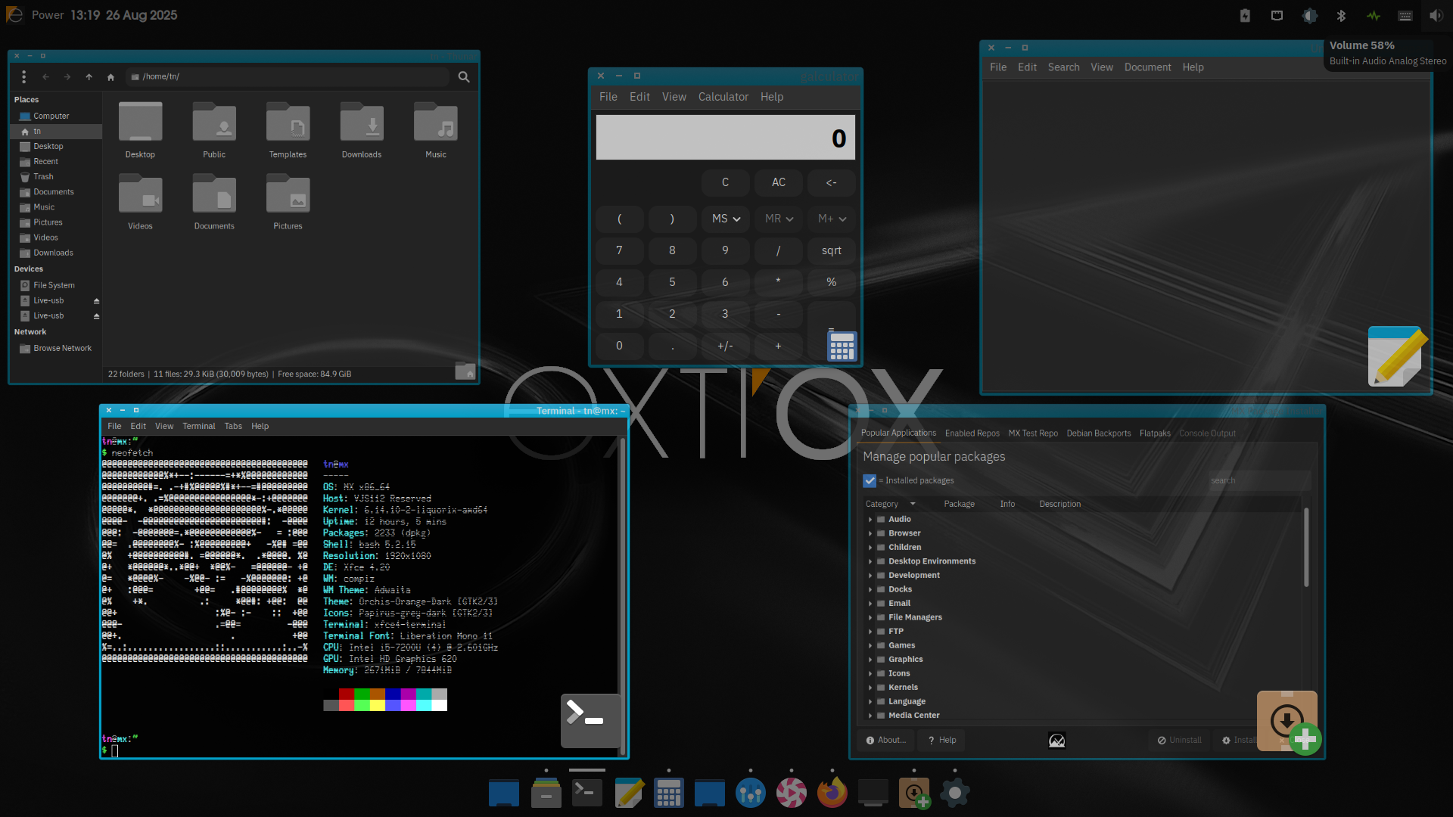Expand the Graphics category

click(x=870, y=660)
